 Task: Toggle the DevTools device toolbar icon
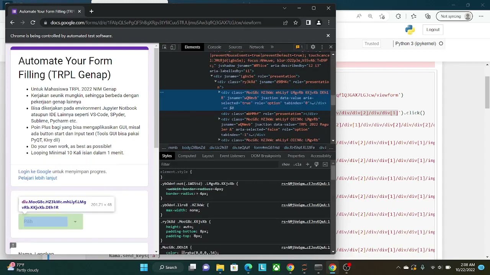[173, 47]
